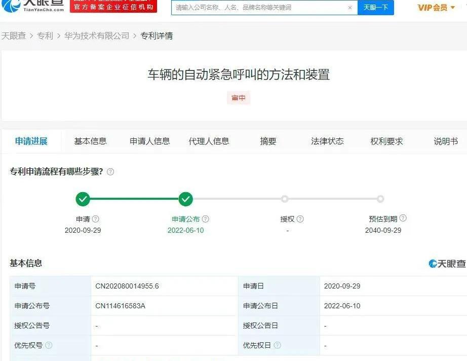Image resolution: width=467 pixels, height=361 pixels.
Task: Click the 天眼一下 search button
Action: (x=375, y=7)
